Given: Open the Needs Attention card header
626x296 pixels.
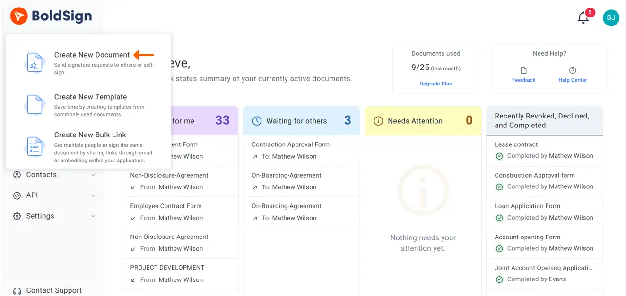Looking at the screenshot, I should (x=423, y=121).
